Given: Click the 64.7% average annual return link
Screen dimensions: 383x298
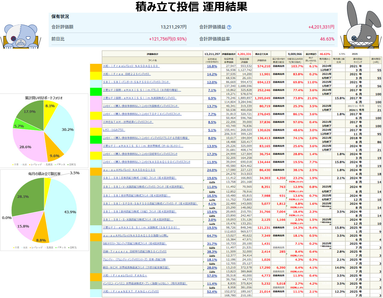Looking at the screenshot, I should (212, 236).
